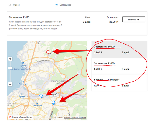Click the Бородинская ул. street label
The width and height of the screenshot is (151, 125).
pos(44,61)
